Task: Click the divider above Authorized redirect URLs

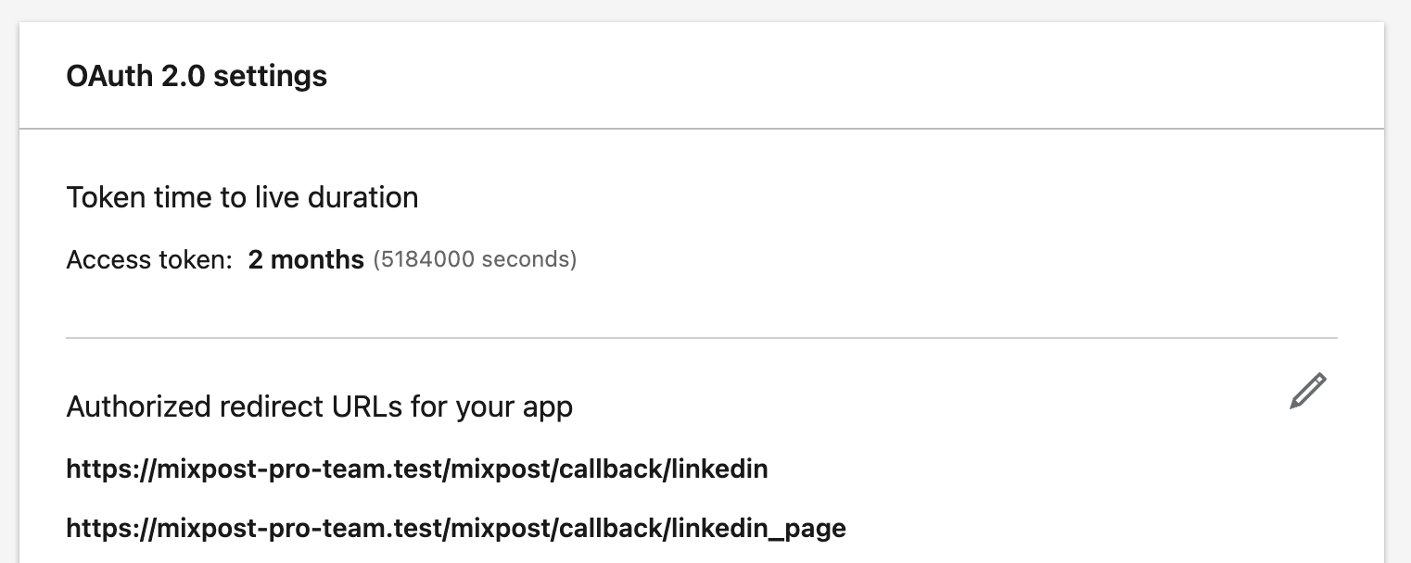Action: (x=702, y=338)
